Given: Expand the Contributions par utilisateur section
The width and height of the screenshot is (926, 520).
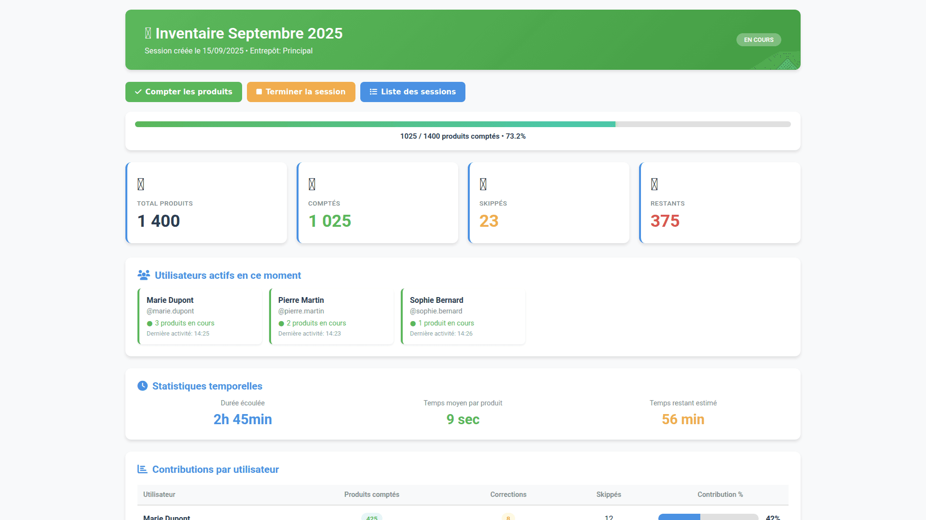Looking at the screenshot, I should [x=215, y=469].
